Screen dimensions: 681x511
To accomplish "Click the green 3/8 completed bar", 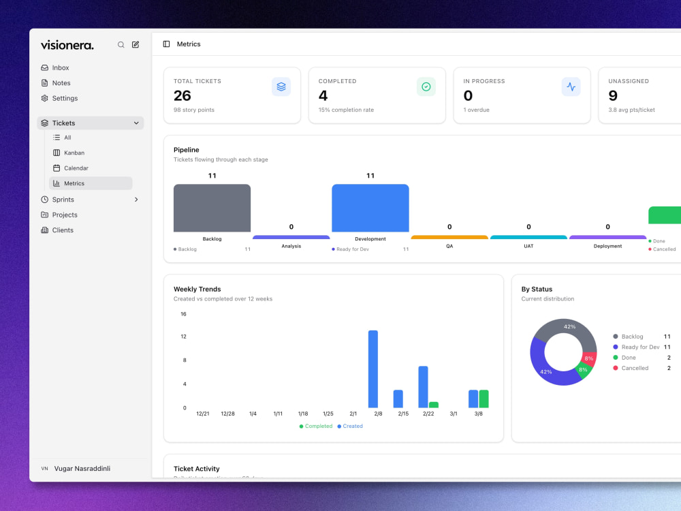I will tap(484, 399).
